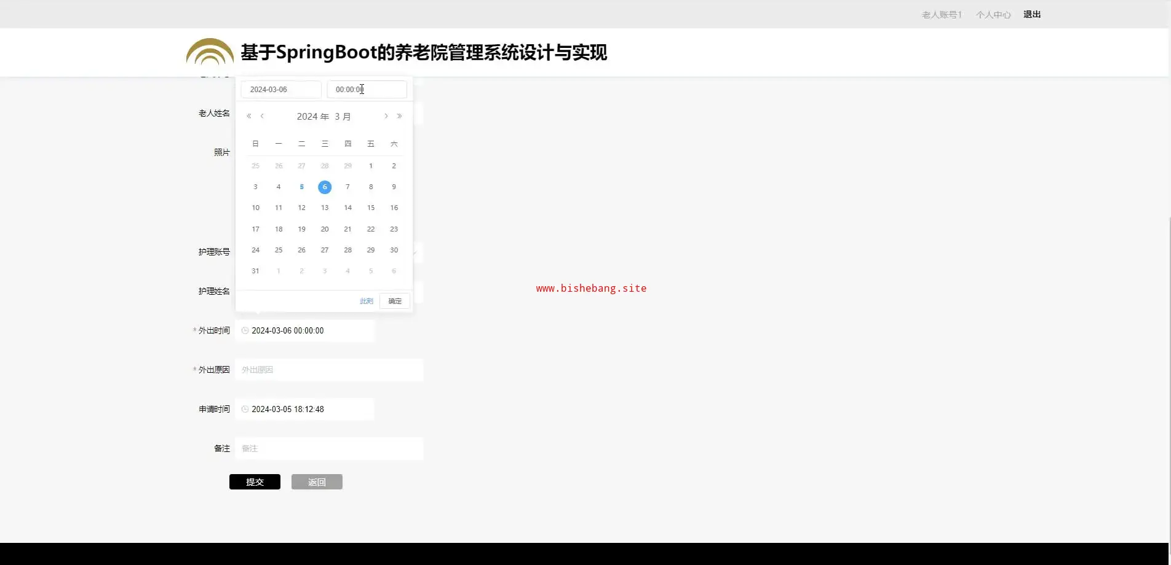Click the 返回 button
The image size is (1171, 565).
click(317, 482)
